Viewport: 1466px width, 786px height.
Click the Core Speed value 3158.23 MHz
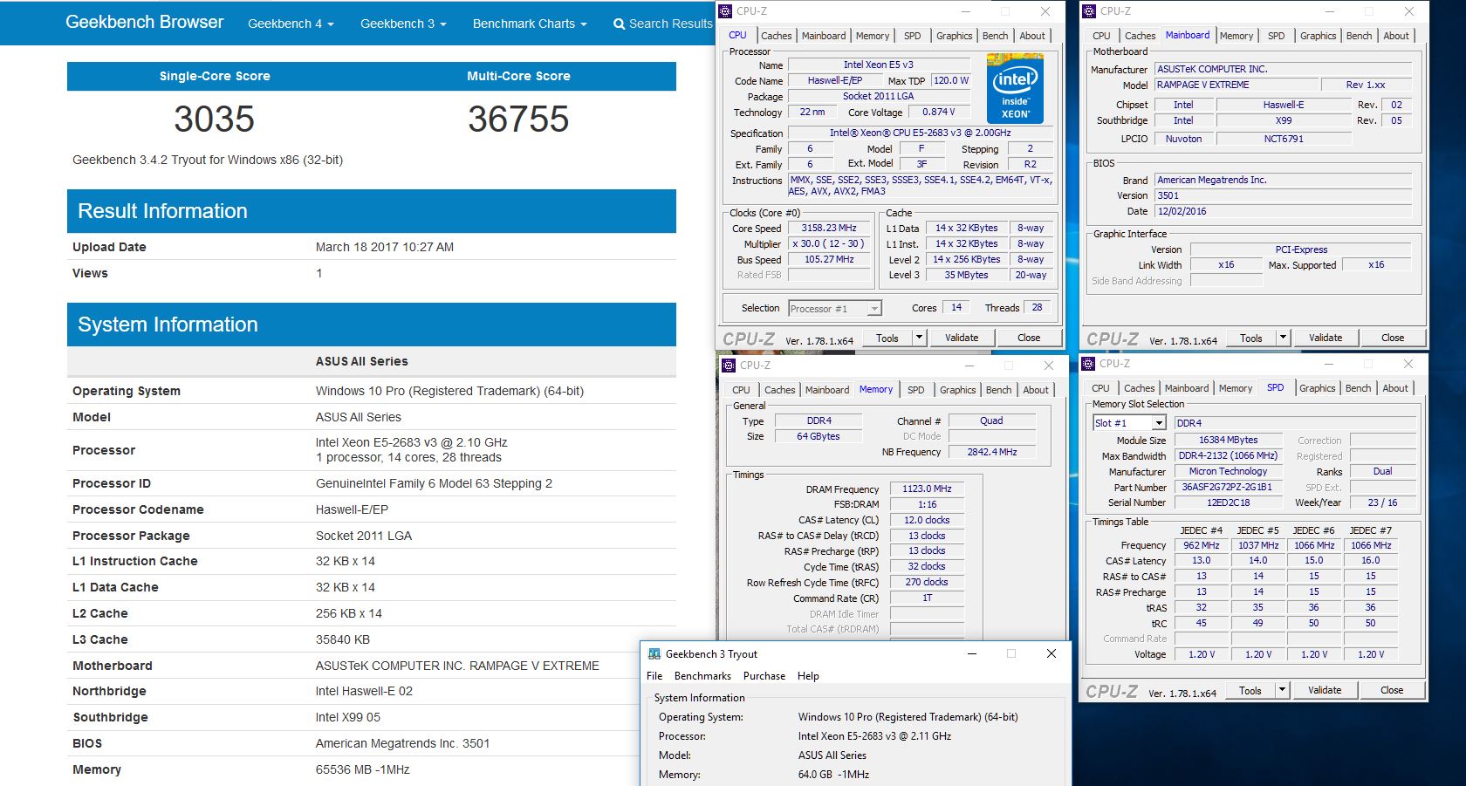tap(829, 228)
